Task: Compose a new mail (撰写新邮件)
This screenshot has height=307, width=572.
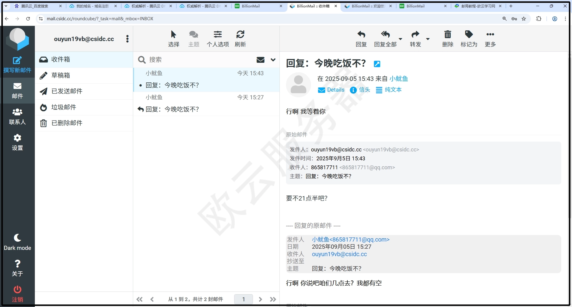Action: pos(17,65)
